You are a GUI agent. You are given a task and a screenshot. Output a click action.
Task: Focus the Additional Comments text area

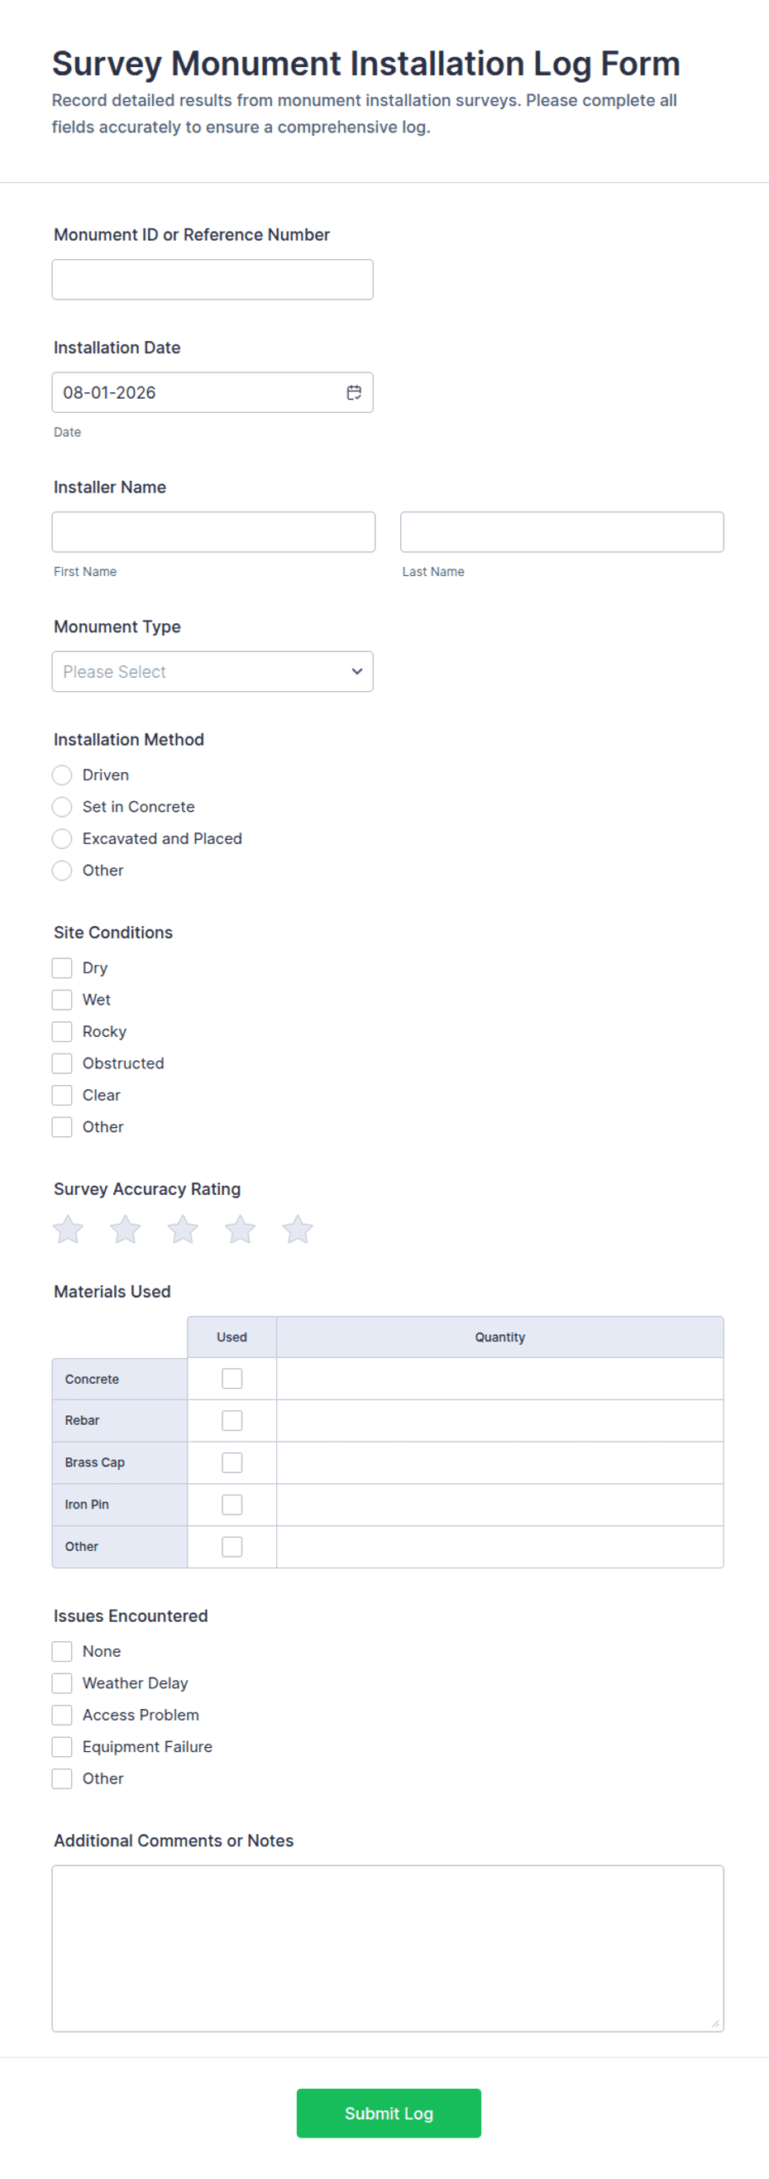(388, 1949)
